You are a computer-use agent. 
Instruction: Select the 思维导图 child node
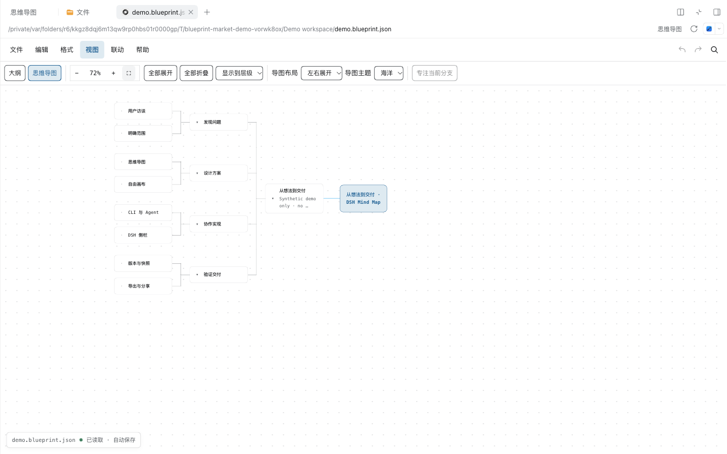[143, 162]
